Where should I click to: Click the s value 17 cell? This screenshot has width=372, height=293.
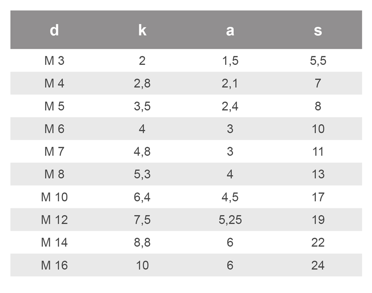point(318,197)
